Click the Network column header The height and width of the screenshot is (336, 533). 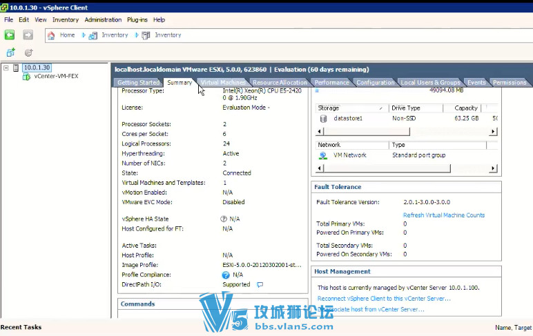click(x=352, y=145)
